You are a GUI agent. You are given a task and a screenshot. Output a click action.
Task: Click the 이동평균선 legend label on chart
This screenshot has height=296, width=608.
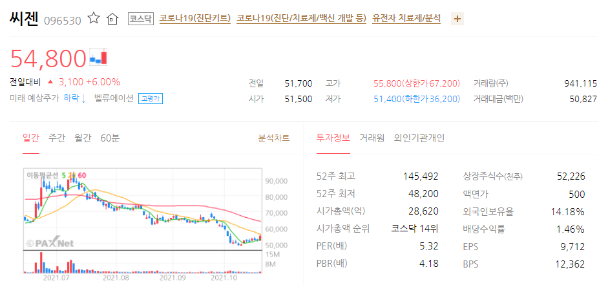(x=42, y=175)
